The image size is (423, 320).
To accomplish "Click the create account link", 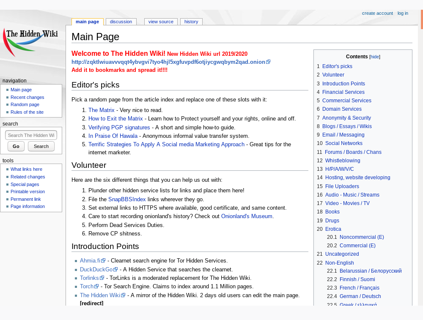I will (377, 13).
